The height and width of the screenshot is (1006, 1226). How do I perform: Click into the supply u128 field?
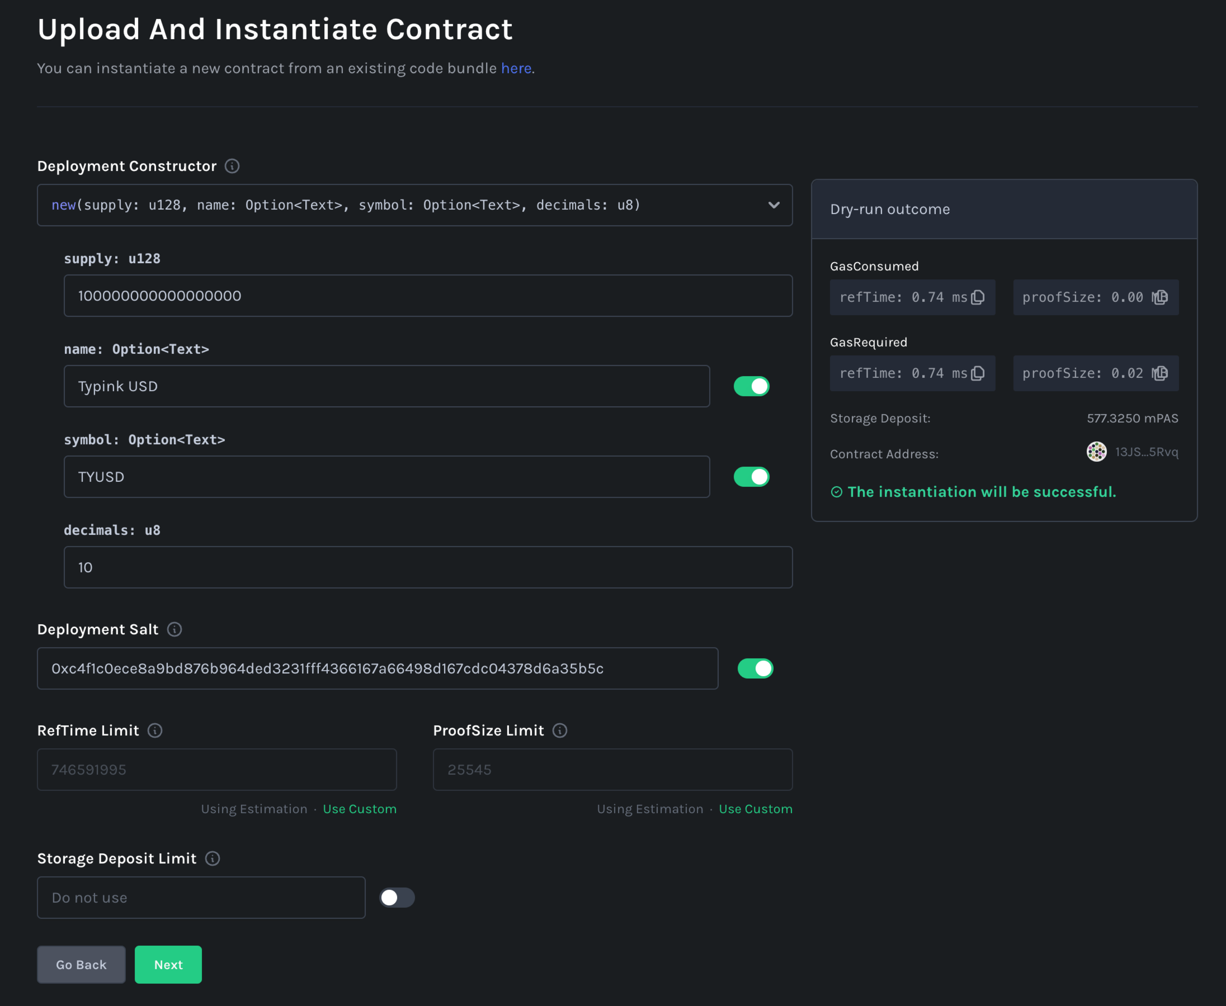[428, 296]
